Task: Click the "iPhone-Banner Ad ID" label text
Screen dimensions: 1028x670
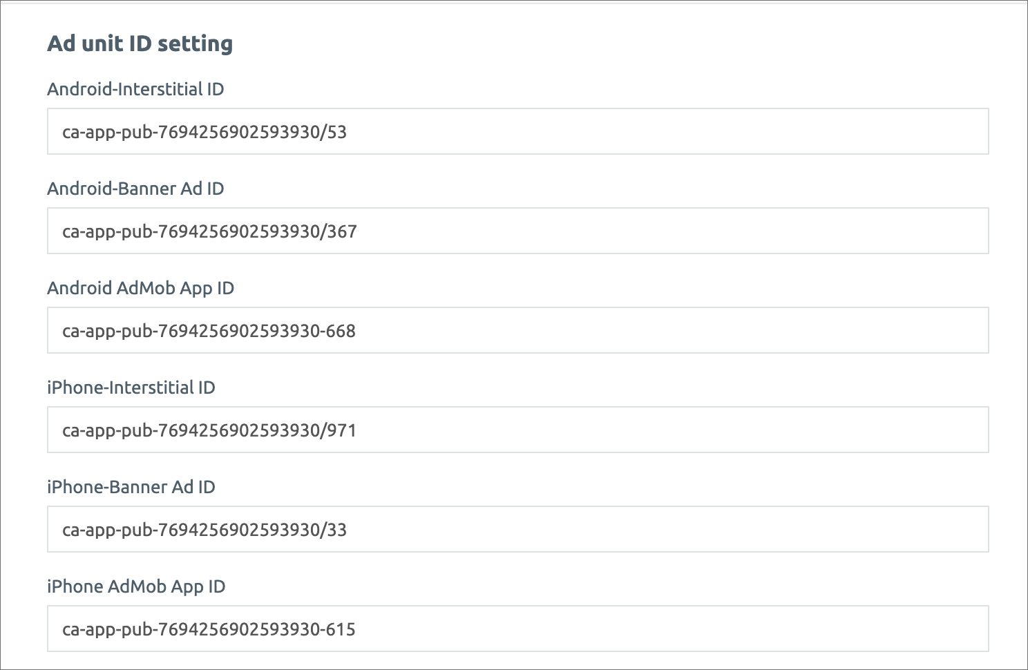Action: pyautogui.click(x=131, y=487)
